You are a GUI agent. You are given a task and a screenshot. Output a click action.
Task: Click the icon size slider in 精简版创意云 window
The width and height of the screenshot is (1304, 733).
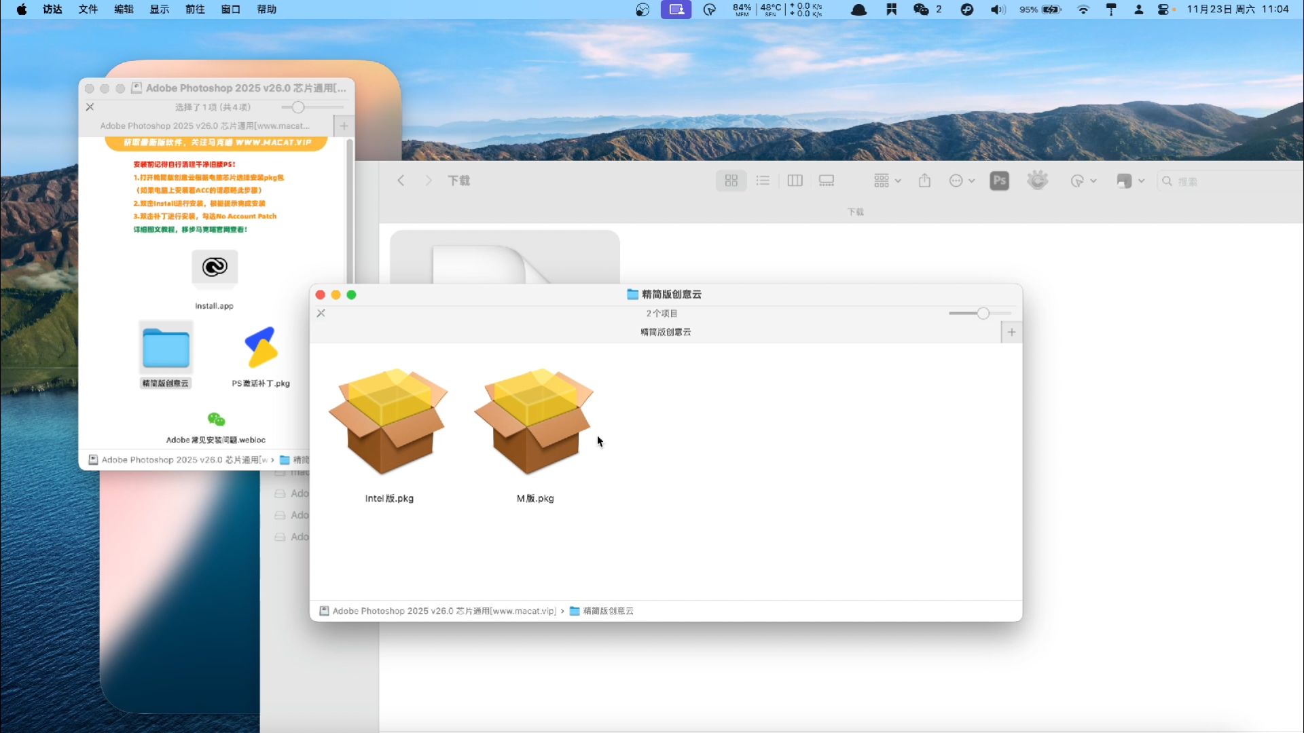coord(980,313)
